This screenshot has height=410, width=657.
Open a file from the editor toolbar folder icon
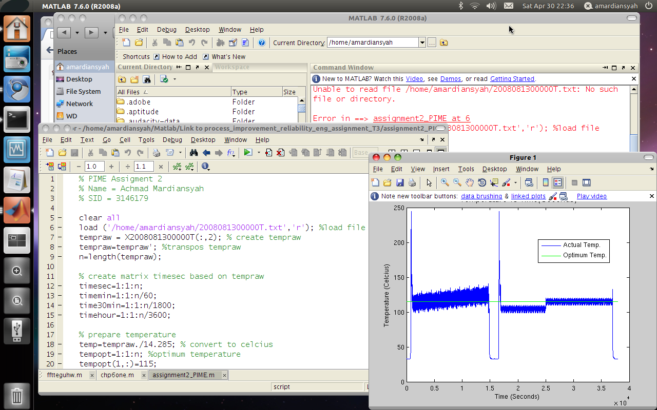[x=62, y=152]
